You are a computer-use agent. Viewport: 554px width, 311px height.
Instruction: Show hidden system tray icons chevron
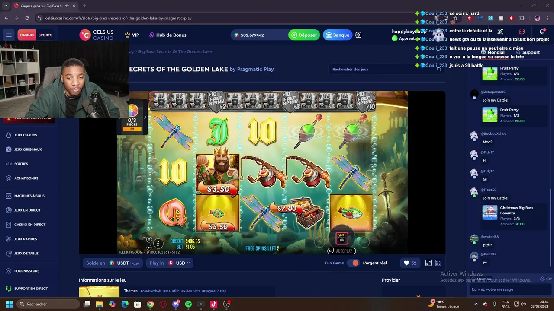[476, 304]
